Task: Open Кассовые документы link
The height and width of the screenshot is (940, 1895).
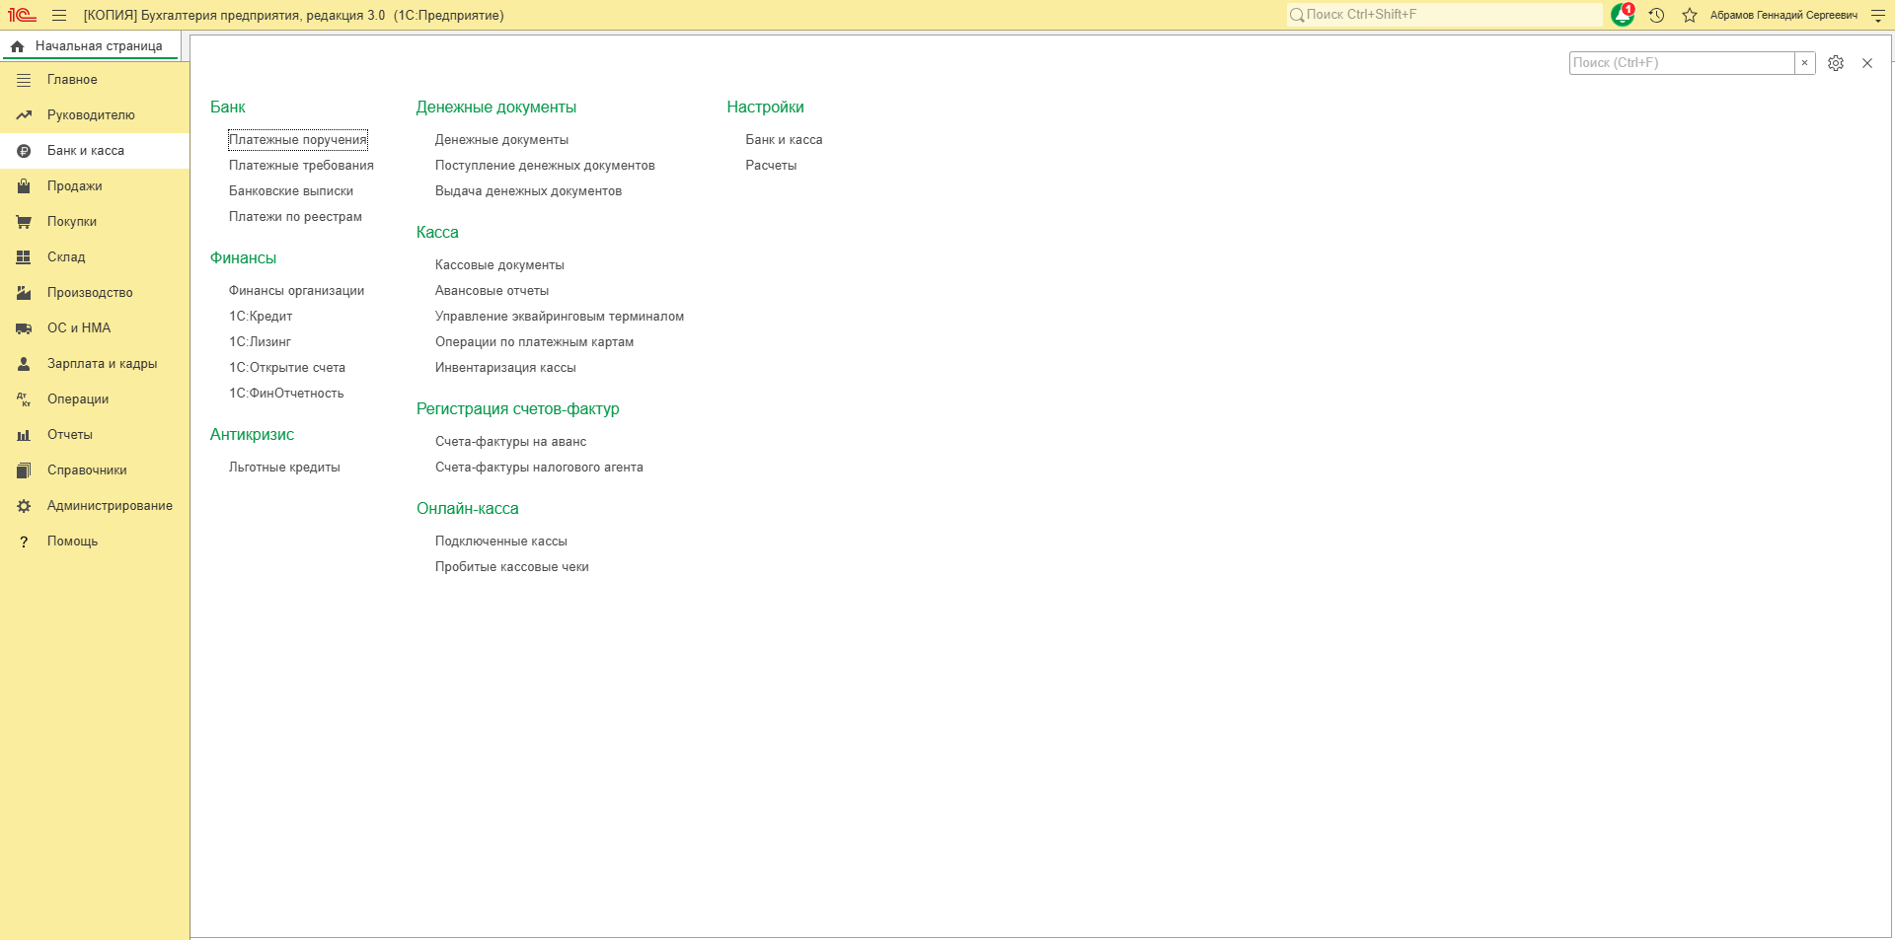Action: pos(499,264)
